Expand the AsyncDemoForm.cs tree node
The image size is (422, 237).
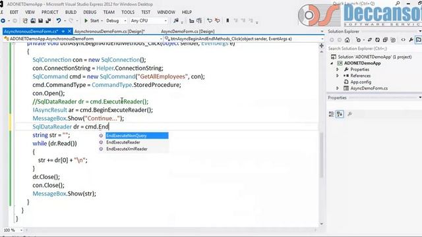338,88
